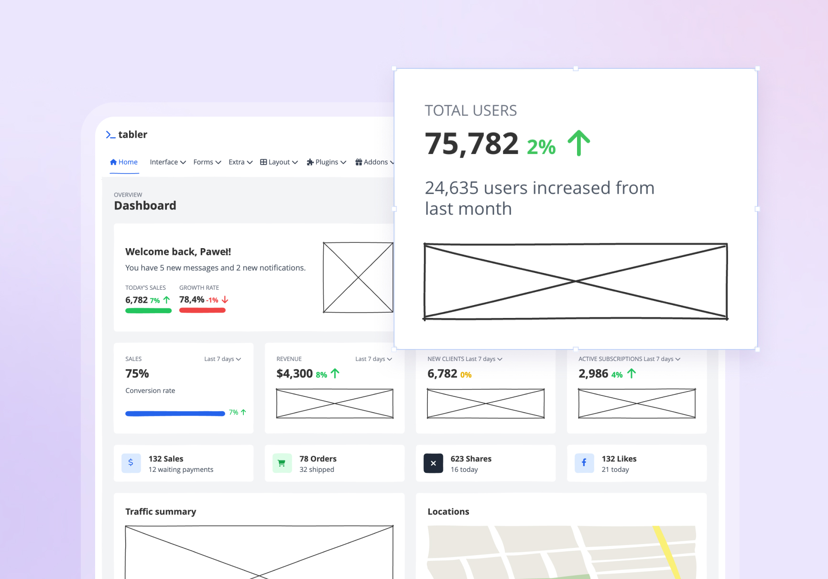This screenshot has height=579, width=828.
Task: Click the green arrow beside Today's Sales
Action: 166,300
